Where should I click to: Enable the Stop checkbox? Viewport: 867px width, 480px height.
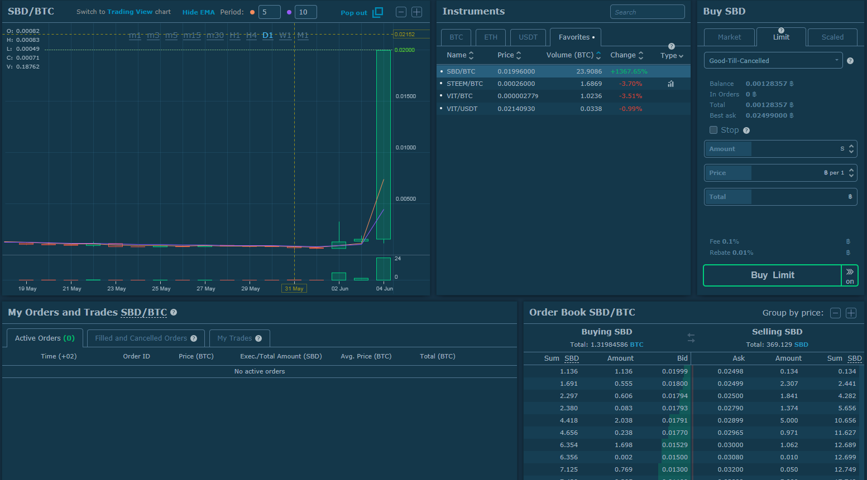(x=713, y=130)
